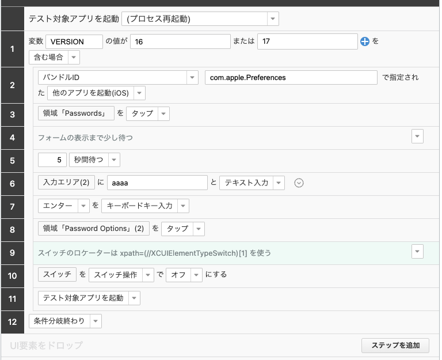Open the comment menu arrow in step 4
The width and height of the screenshot is (442, 360).
coord(417,137)
